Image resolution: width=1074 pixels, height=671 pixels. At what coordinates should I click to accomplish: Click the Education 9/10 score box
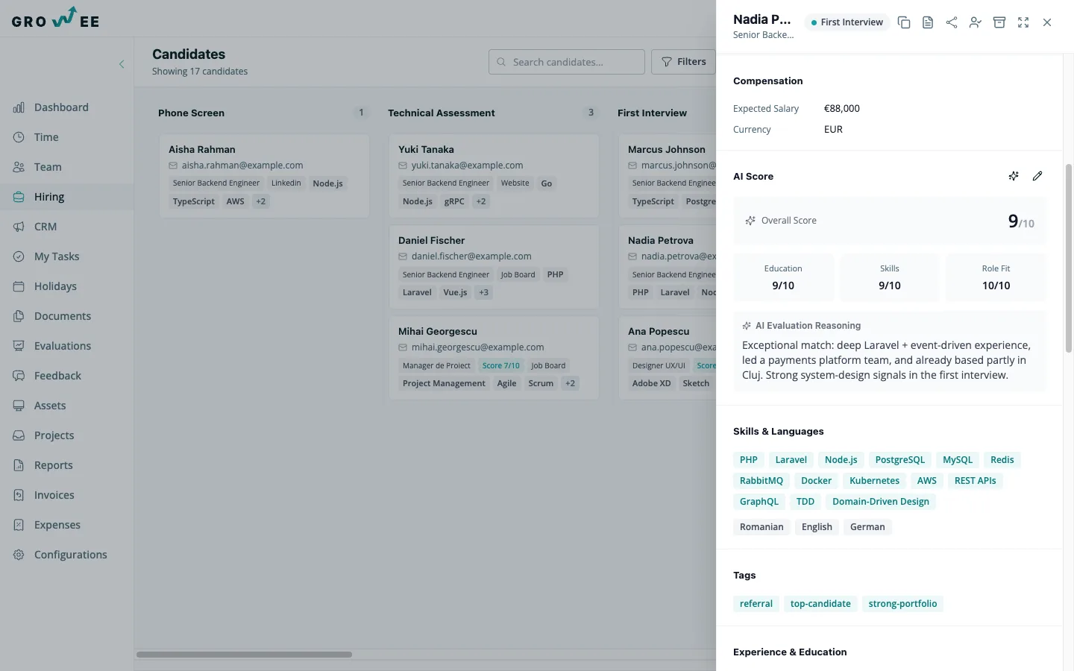coord(783,277)
